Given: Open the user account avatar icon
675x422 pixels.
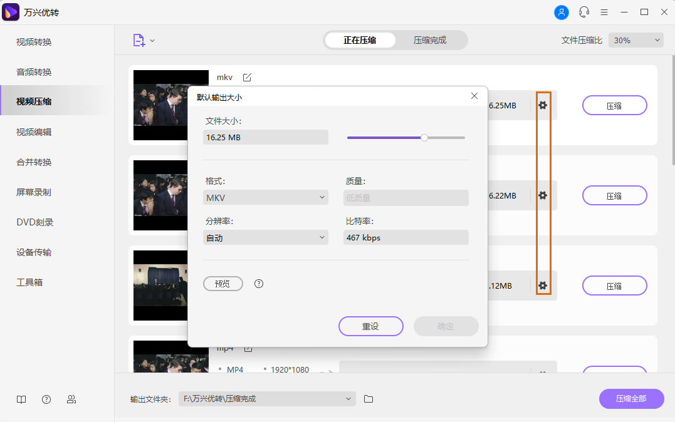Looking at the screenshot, I should [x=562, y=12].
